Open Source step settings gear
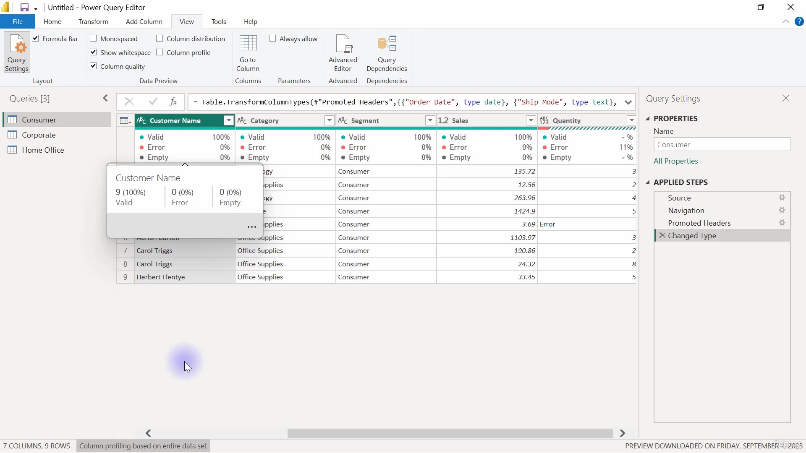 (782, 198)
